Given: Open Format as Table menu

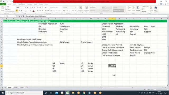Looking at the screenshot, I should coord(87,9).
